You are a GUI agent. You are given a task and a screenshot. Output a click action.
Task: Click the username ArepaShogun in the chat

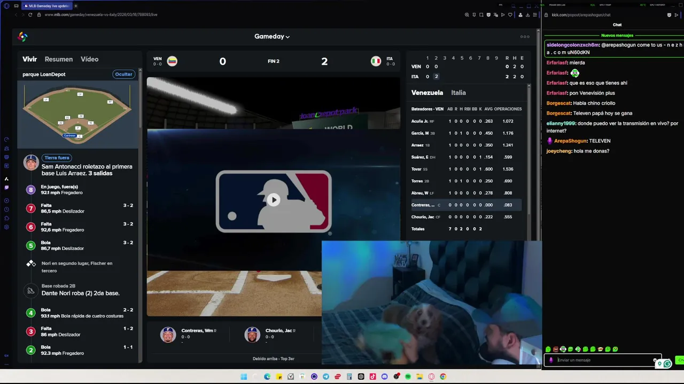[570, 141]
